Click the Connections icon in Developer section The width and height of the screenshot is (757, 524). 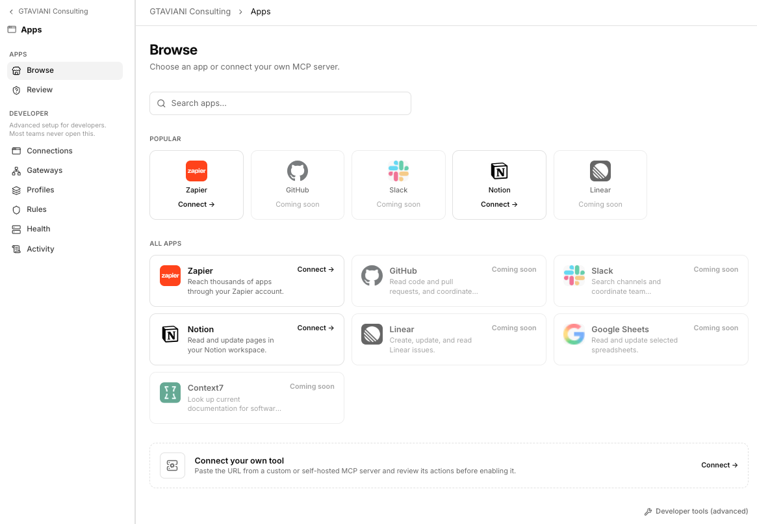(x=16, y=151)
